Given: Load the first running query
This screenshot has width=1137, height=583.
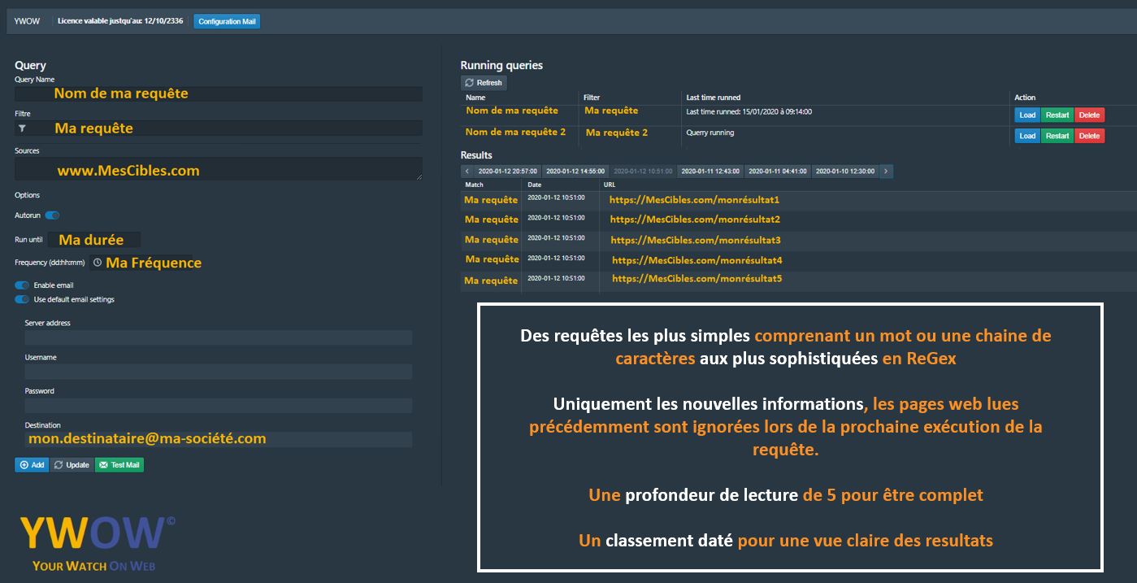Looking at the screenshot, I should click(1026, 115).
